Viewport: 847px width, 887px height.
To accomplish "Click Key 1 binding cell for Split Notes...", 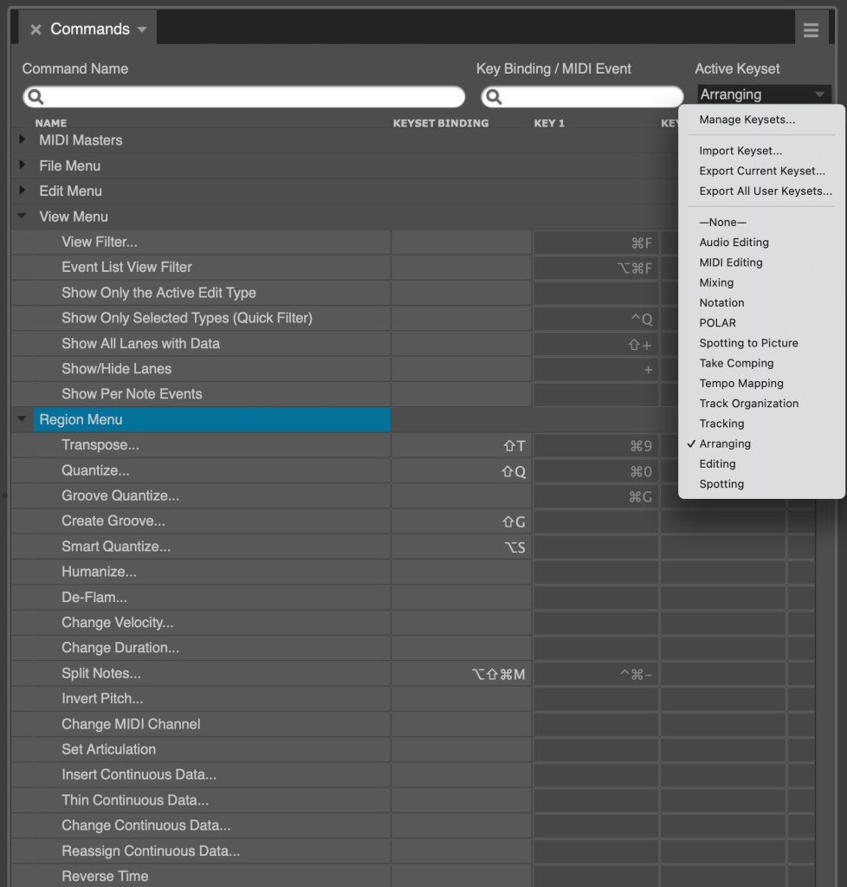I will 596,674.
